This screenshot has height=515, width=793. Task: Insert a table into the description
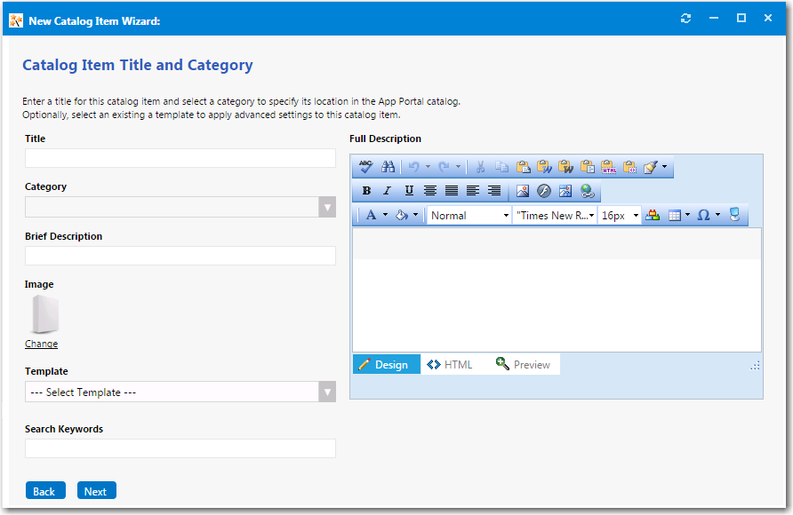(x=674, y=213)
